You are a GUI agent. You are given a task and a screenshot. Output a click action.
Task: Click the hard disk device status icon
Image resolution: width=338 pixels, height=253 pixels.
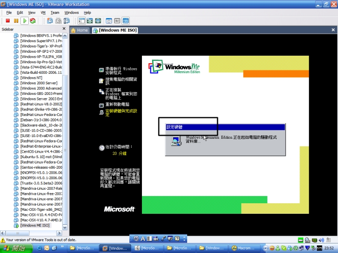[300, 240]
